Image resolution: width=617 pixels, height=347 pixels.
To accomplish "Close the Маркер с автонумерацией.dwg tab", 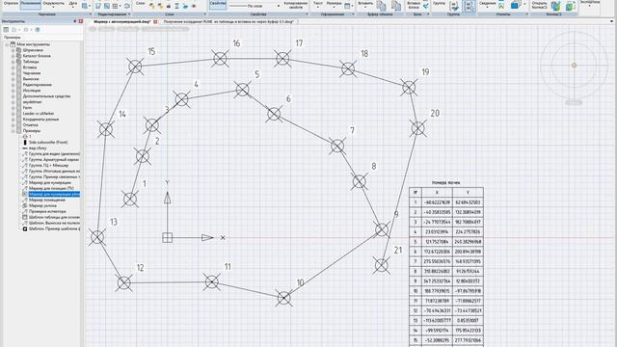I will (x=155, y=21).
